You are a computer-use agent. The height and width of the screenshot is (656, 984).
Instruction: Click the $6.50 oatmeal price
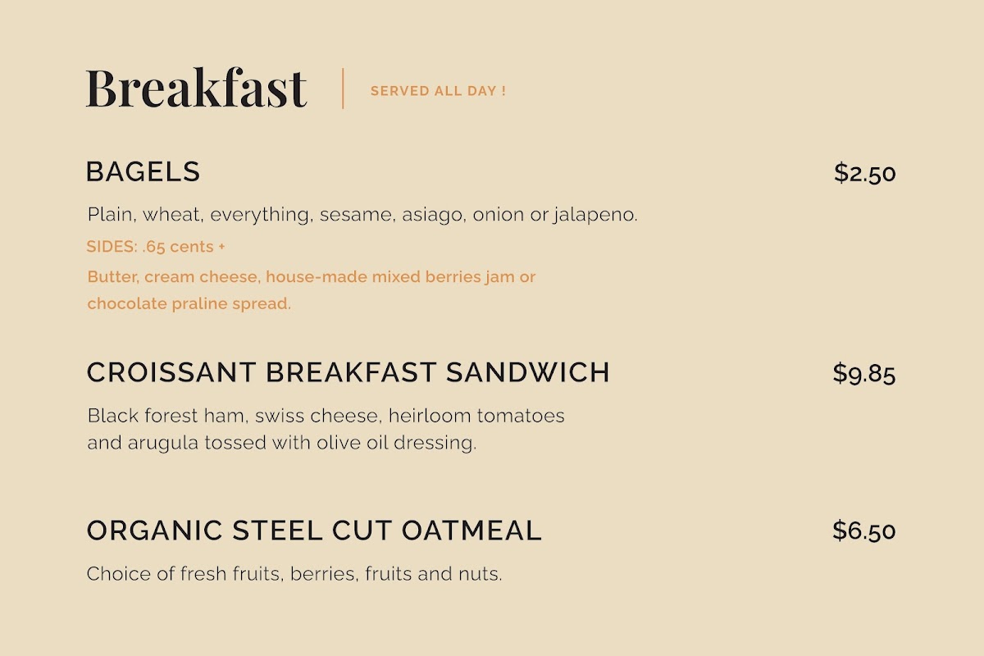863,531
